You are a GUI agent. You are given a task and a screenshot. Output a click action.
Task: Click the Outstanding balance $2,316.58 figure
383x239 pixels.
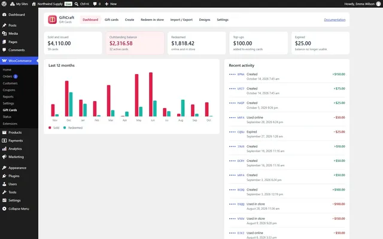click(121, 44)
